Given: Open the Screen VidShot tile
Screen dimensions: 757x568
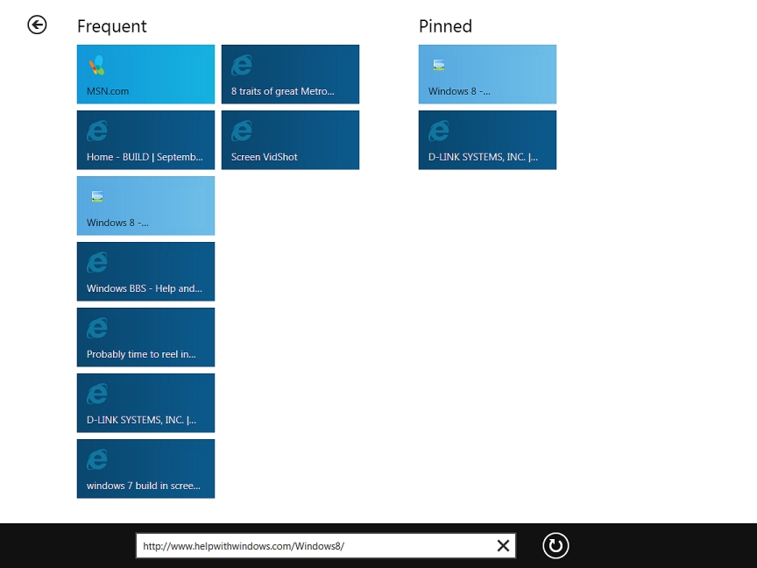Looking at the screenshot, I should (x=290, y=140).
